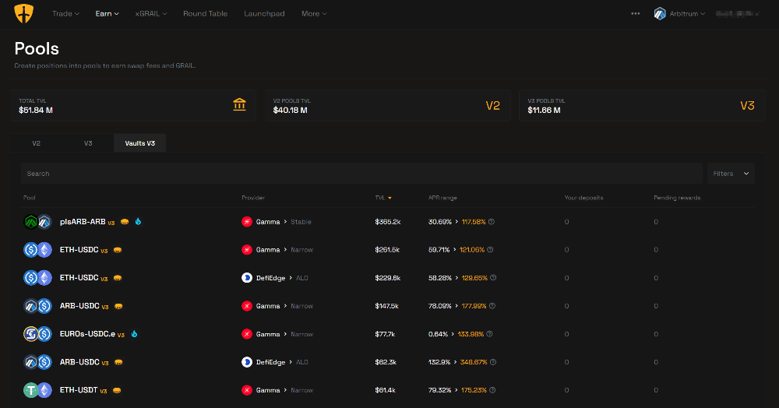This screenshot has height=408, width=779.
Task: Open the EUROs-USDC.e pool link
Action: click(x=87, y=334)
